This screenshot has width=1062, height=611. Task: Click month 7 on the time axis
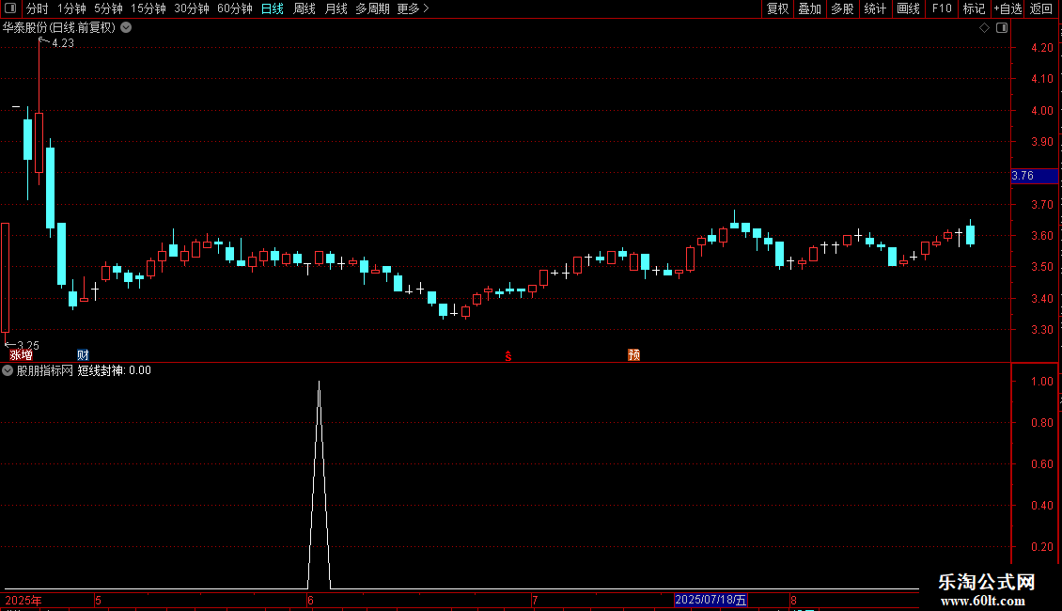pos(535,600)
